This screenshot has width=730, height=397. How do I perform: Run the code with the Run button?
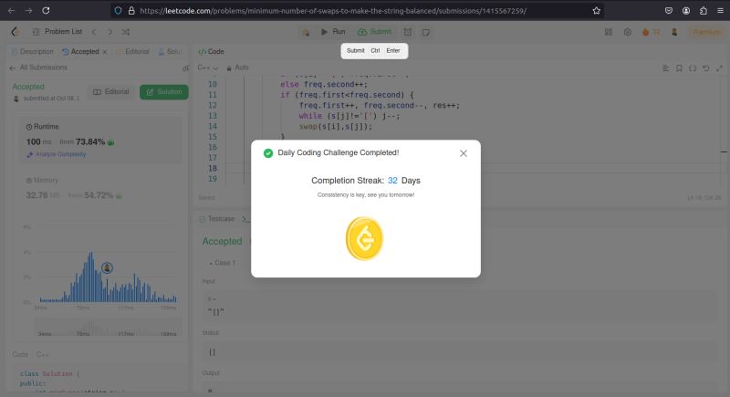pos(333,32)
